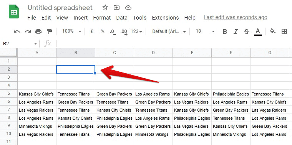
Task: Open the 123 more formats dropdown
Action: coord(136,31)
